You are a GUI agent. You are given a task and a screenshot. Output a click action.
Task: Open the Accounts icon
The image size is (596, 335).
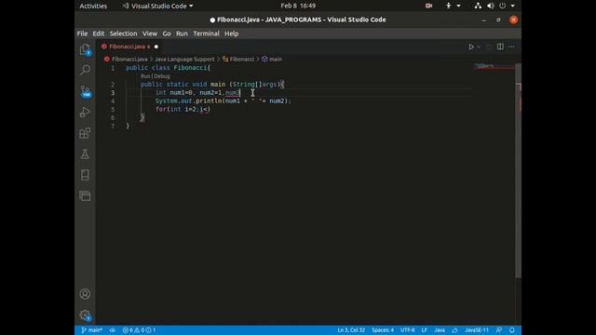(x=85, y=294)
